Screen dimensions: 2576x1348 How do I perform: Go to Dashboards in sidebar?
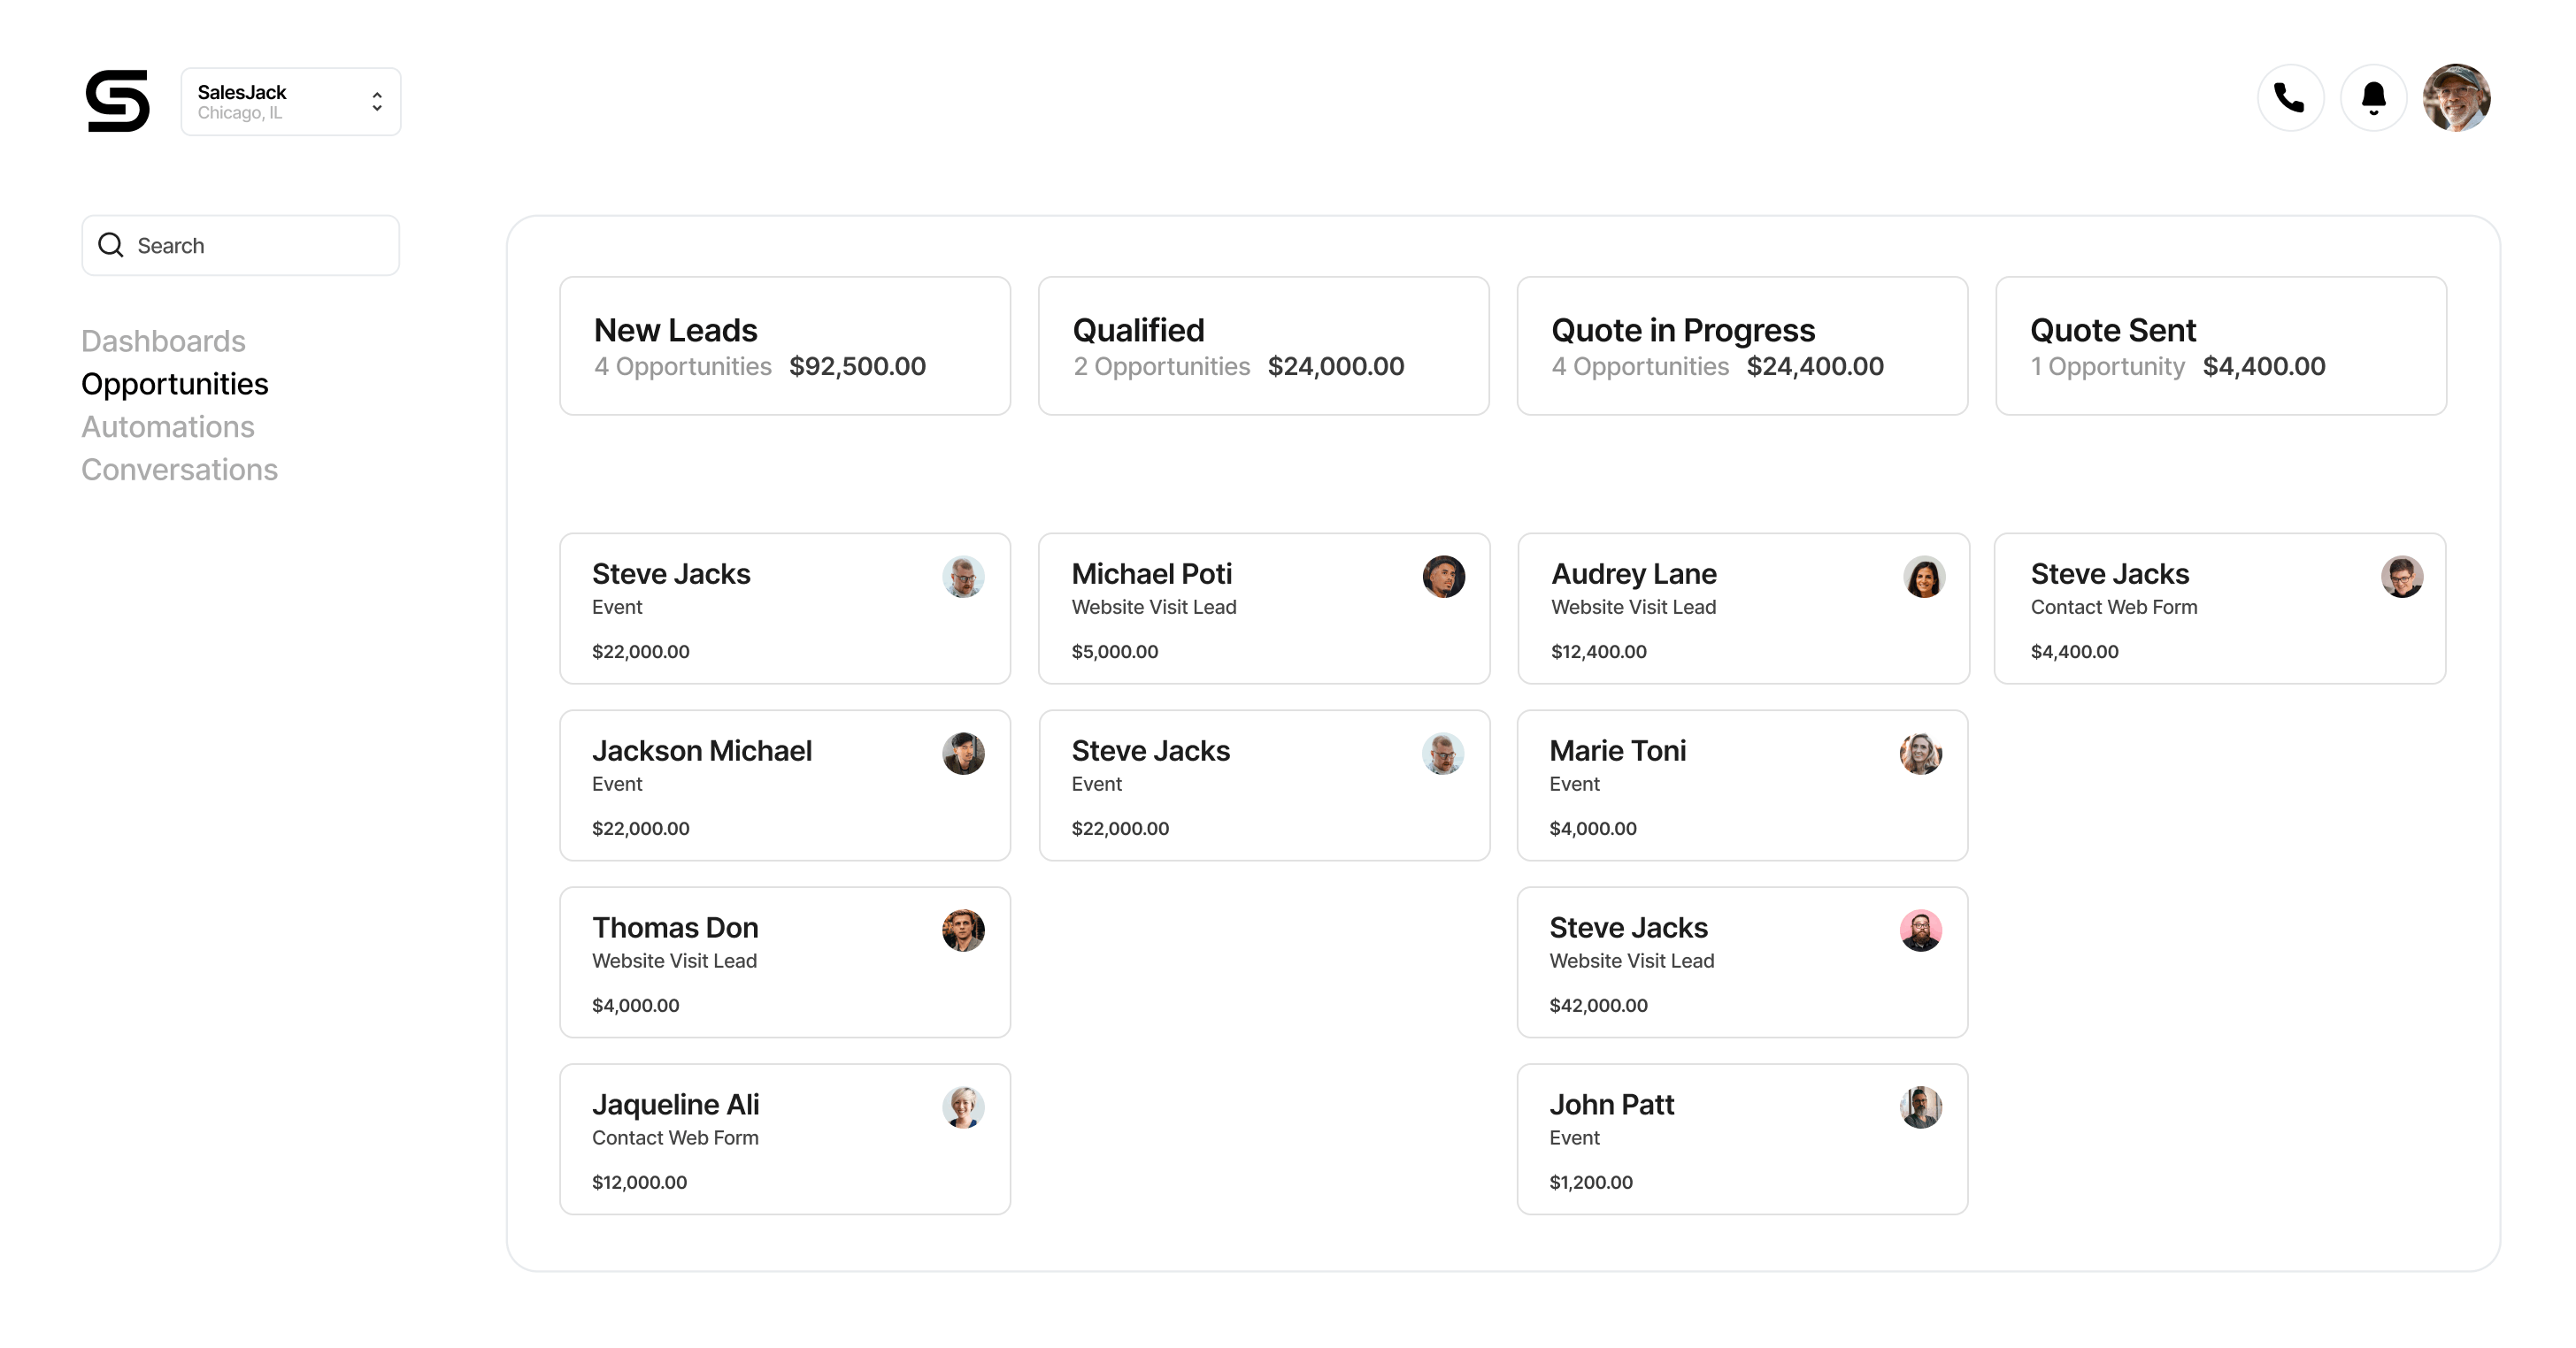point(163,341)
